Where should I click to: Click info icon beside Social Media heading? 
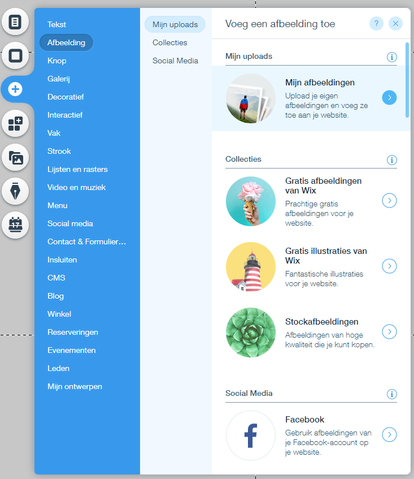392,394
